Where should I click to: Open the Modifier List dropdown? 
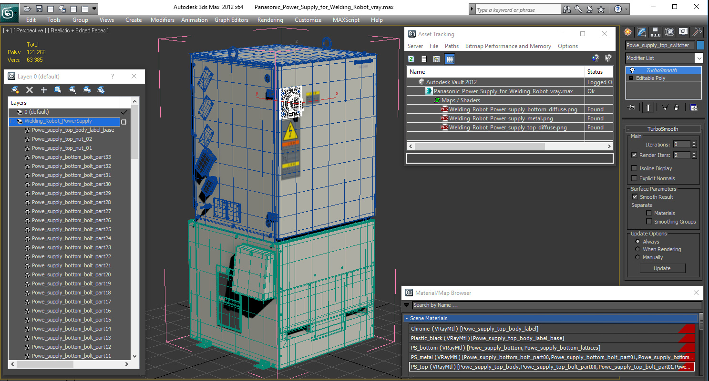point(699,58)
